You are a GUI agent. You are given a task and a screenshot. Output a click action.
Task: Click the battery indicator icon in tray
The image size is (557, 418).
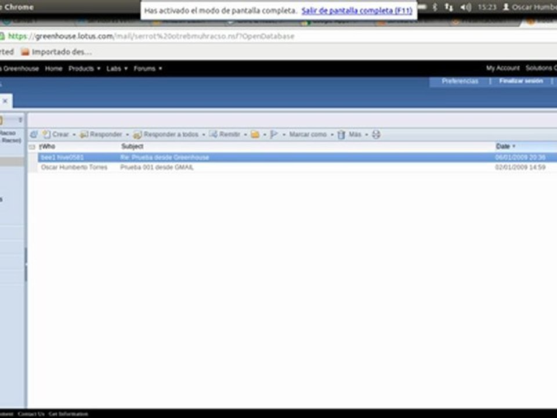[422, 7]
